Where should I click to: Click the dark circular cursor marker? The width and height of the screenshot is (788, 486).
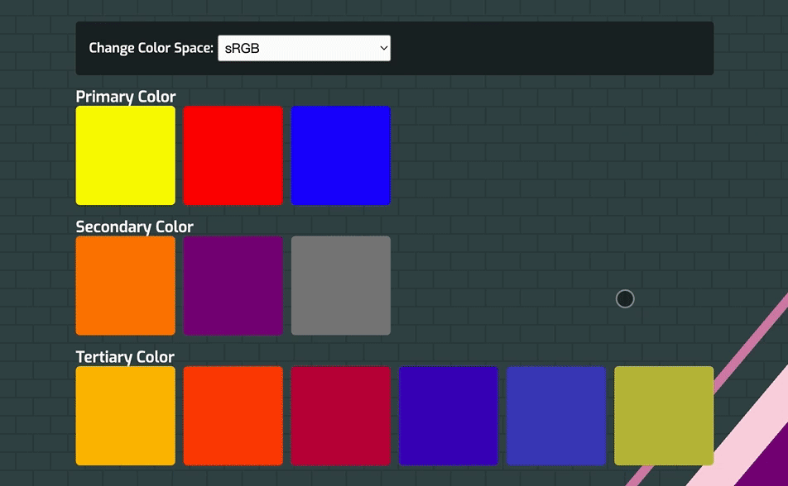[x=625, y=298]
